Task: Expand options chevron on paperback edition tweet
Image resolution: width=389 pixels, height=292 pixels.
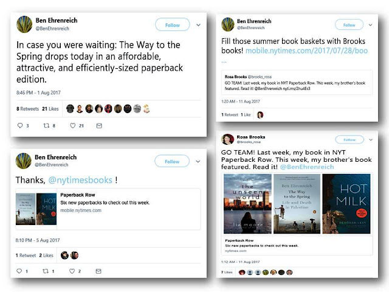Action: click(x=199, y=25)
